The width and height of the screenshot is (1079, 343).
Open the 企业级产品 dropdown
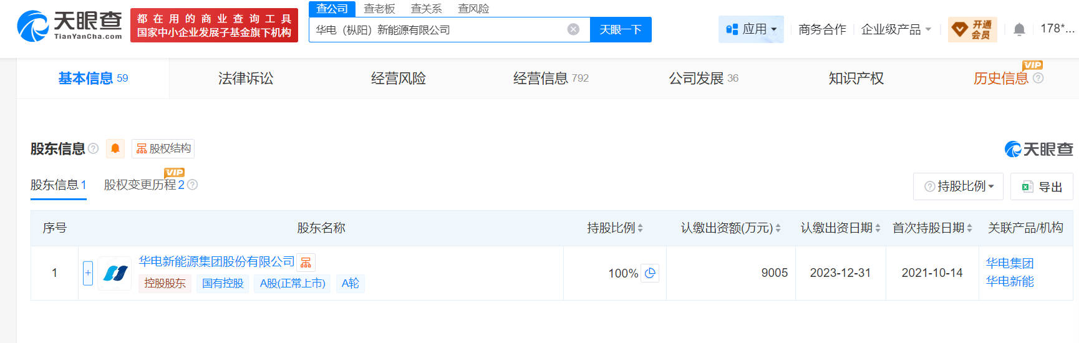click(896, 29)
